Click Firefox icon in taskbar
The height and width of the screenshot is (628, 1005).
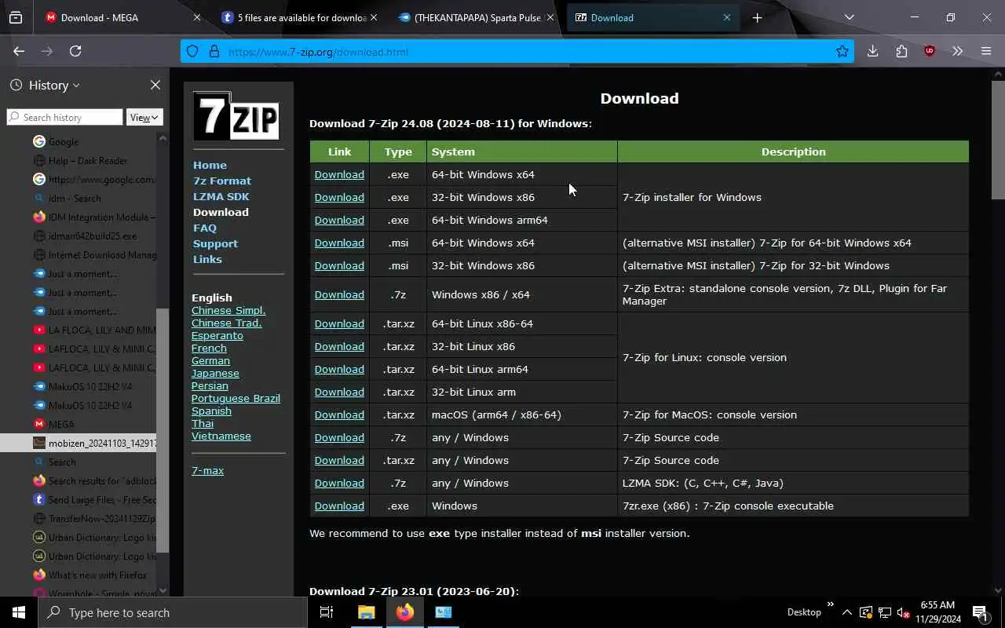click(x=405, y=612)
